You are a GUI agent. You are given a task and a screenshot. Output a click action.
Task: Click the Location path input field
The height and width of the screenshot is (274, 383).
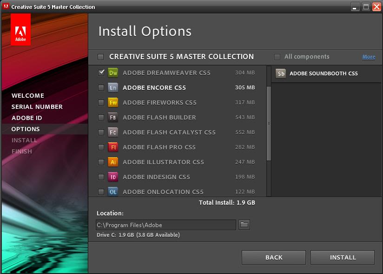tap(166, 225)
